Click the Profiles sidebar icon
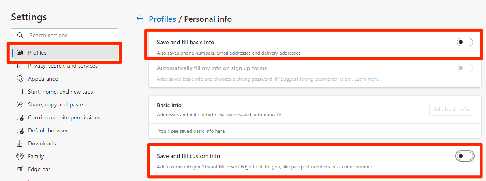The image size is (486, 181). tap(20, 53)
